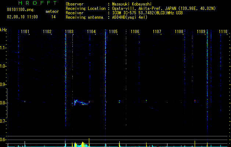
Task: Click the 1101 time marker
Action: [x=25, y=32]
